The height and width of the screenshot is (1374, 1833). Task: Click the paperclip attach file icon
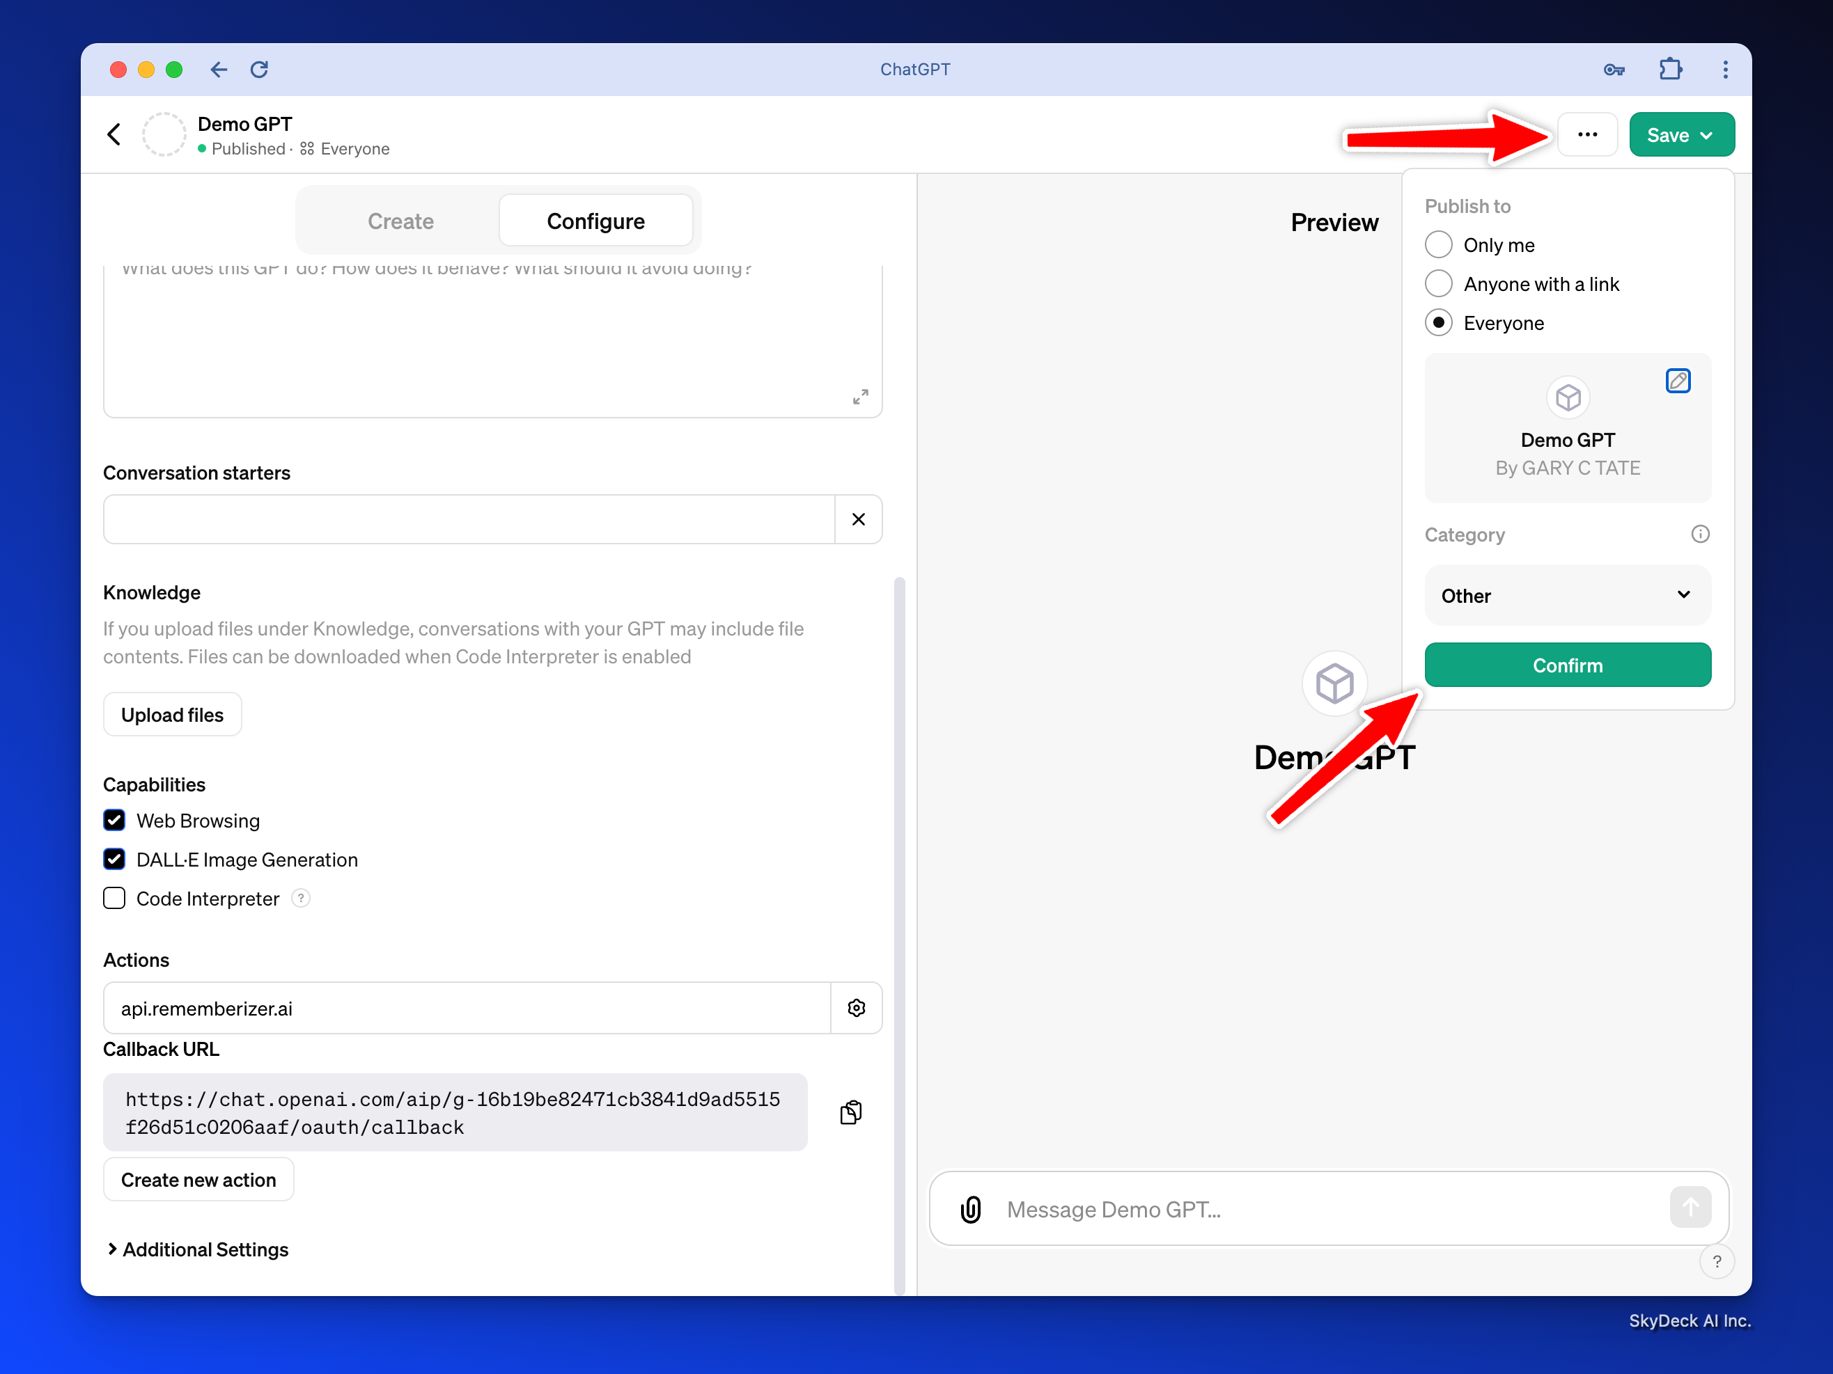pos(970,1209)
